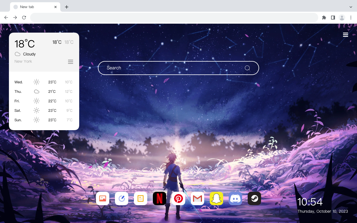
Task: Launch the Steam shortcut
Action: tap(254, 198)
